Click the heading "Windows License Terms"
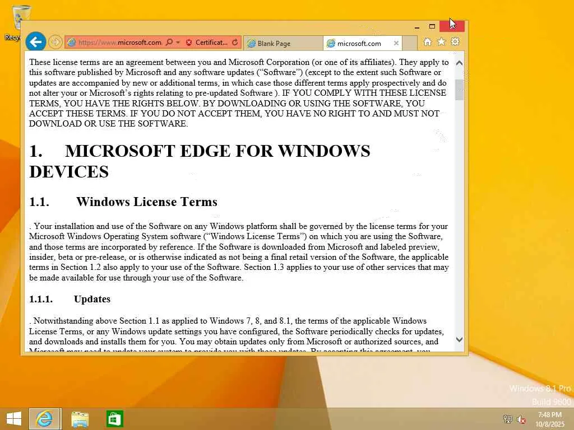Screen dimensions: 574x430 pyautogui.click(x=147, y=202)
